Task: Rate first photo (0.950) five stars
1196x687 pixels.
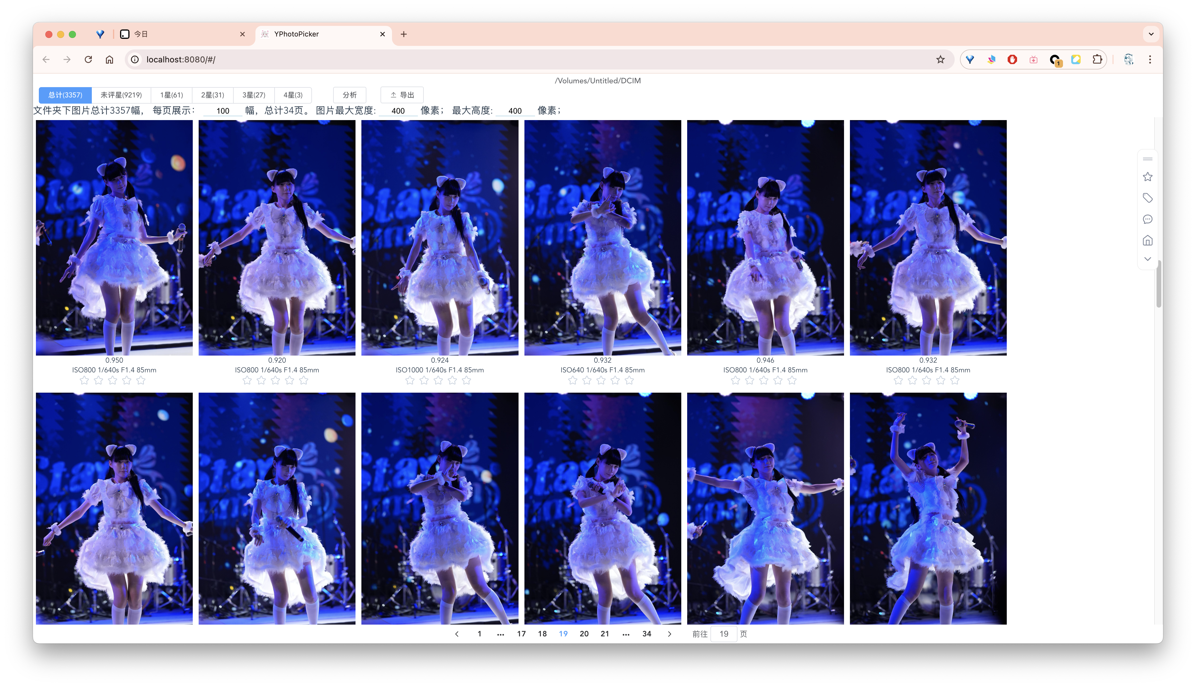Action: tap(141, 380)
